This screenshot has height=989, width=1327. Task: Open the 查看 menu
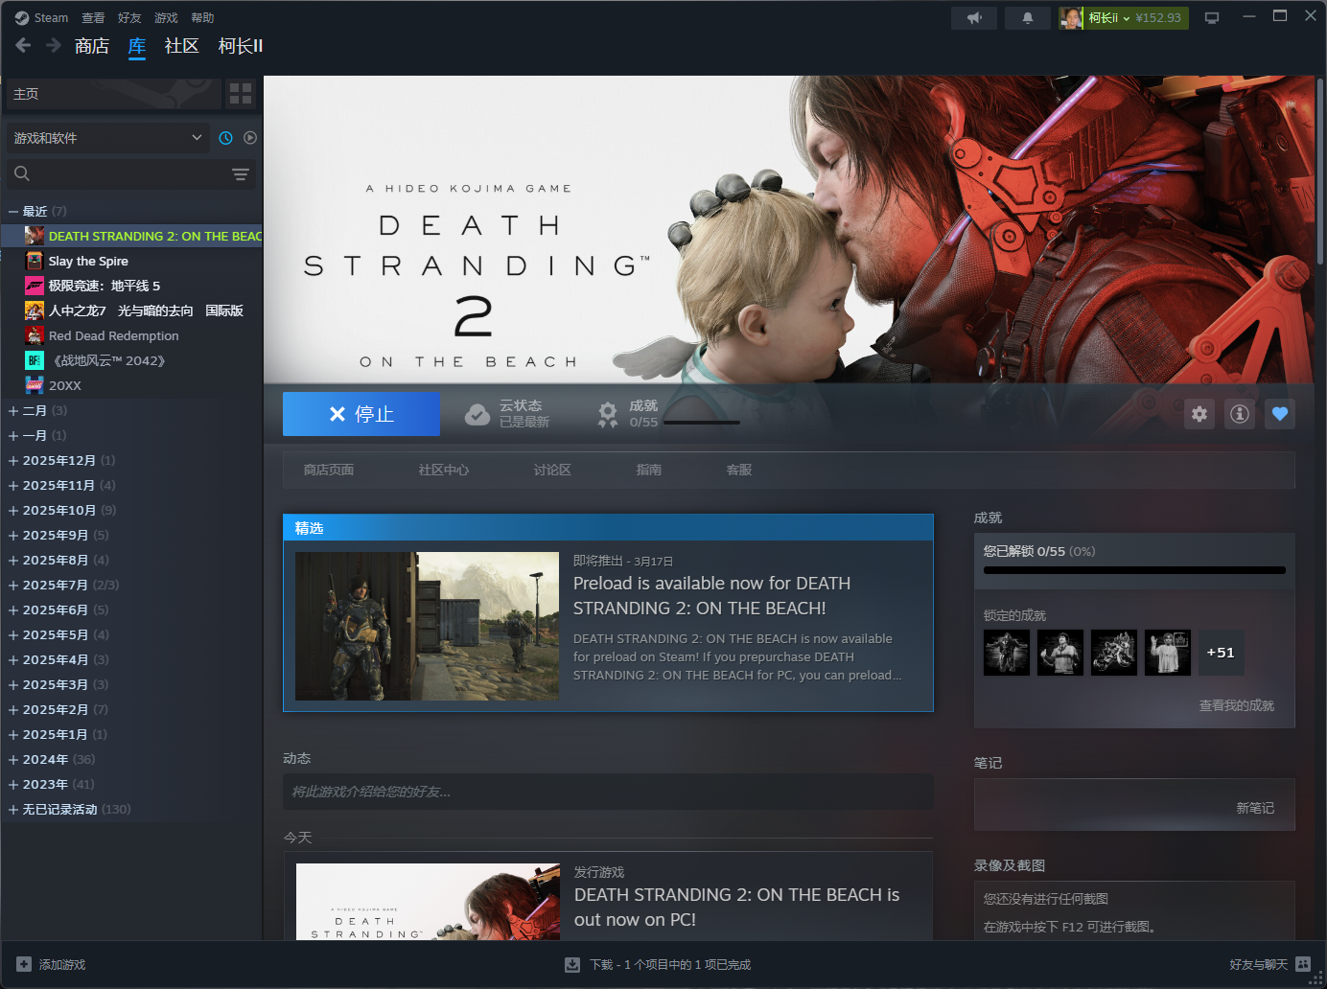pos(93,18)
